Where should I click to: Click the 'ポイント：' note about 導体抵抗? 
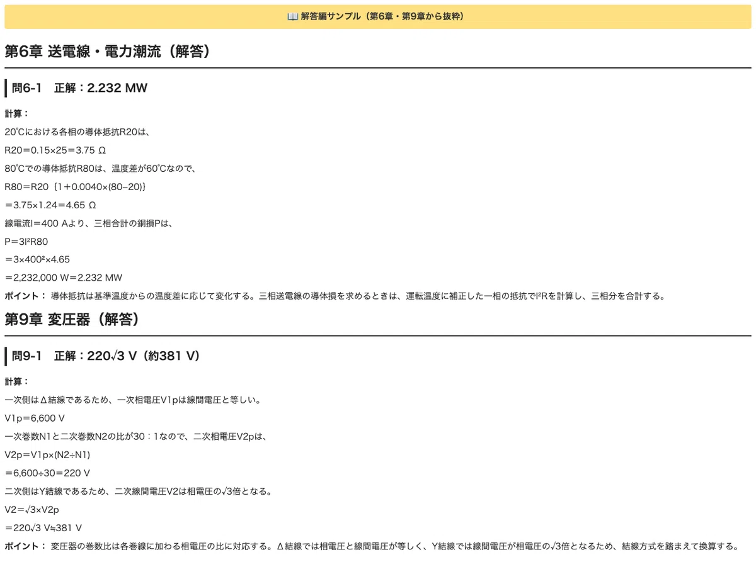pos(335,296)
